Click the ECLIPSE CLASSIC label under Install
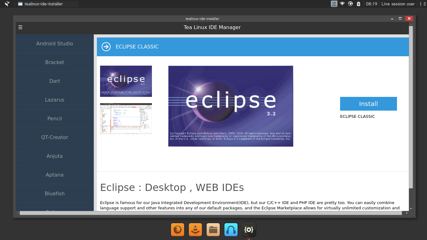 click(357, 116)
